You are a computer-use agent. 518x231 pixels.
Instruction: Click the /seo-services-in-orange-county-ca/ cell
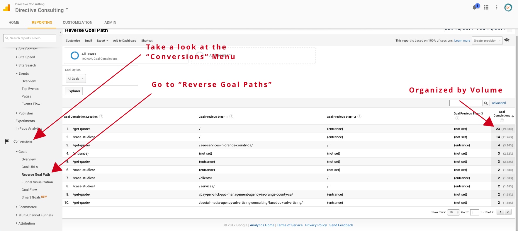[x=226, y=145]
